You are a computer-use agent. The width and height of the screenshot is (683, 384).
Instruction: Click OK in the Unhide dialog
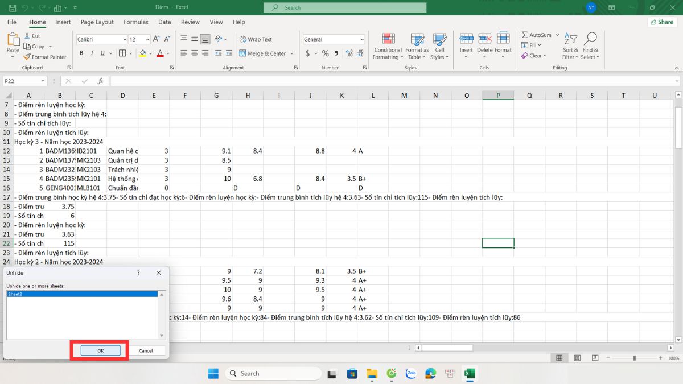(x=100, y=350)
